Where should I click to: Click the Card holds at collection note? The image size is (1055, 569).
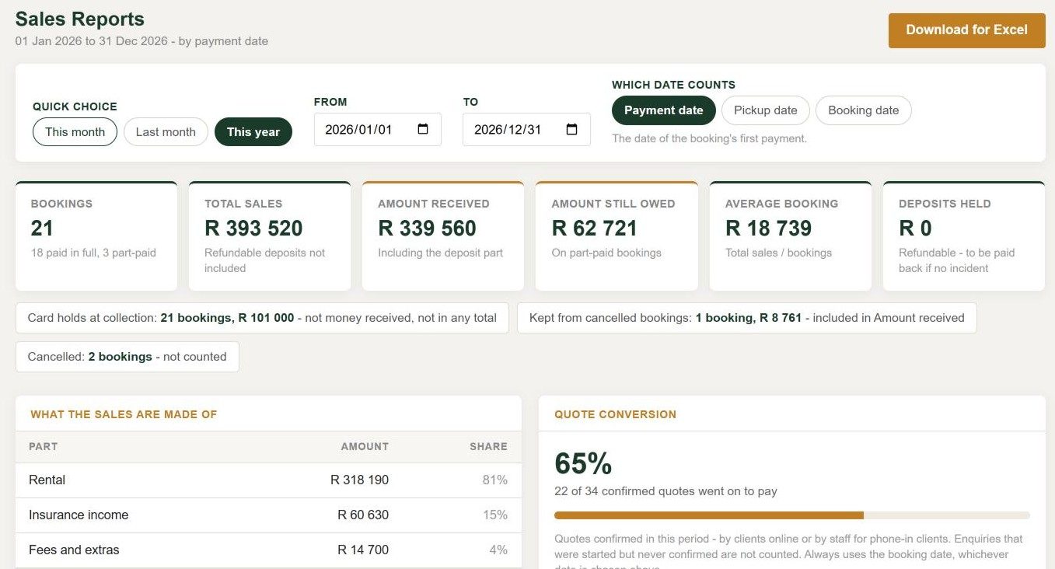[x=262, y=318]
